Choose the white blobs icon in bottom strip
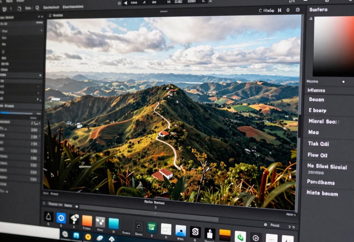This screenshot has height=242, width=354. [74, 219]
